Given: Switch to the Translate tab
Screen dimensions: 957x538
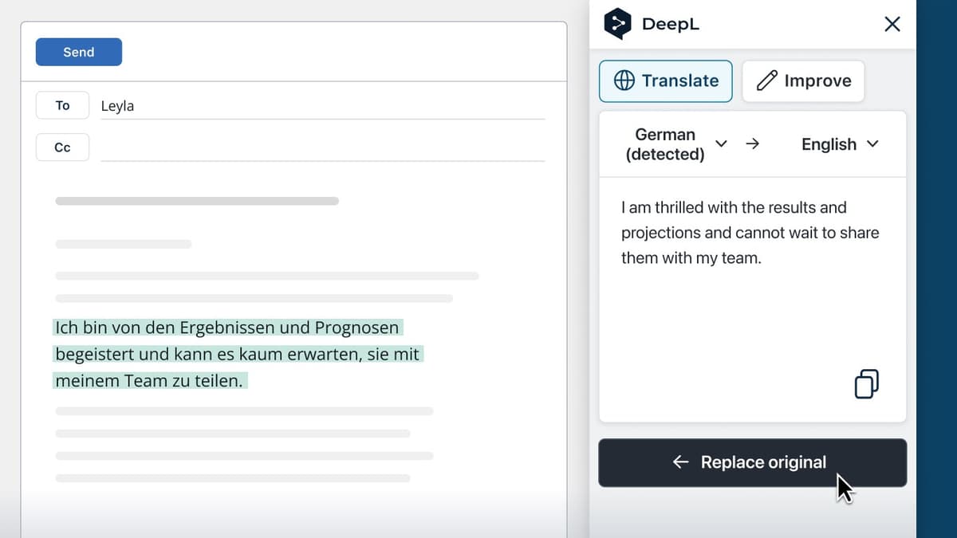Looking at the screenshot, I should [665, 81].
